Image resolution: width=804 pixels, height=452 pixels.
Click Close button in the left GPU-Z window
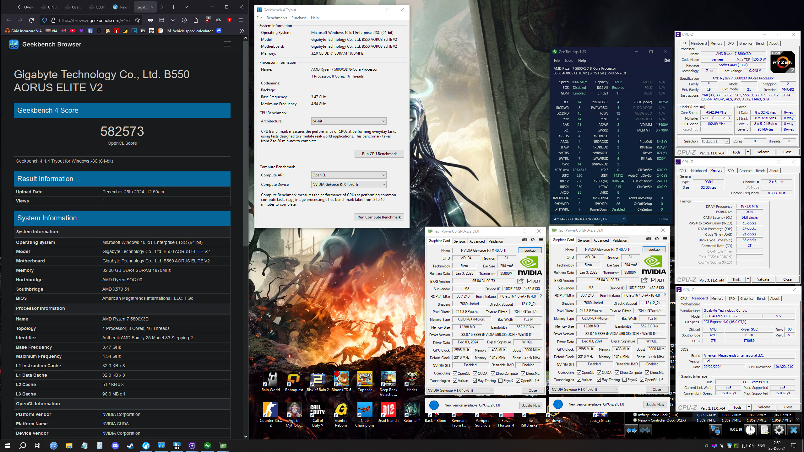click(532, 390)
